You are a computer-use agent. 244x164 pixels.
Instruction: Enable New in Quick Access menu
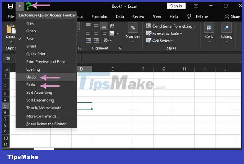pyautogui.click(x=46, y=23)
